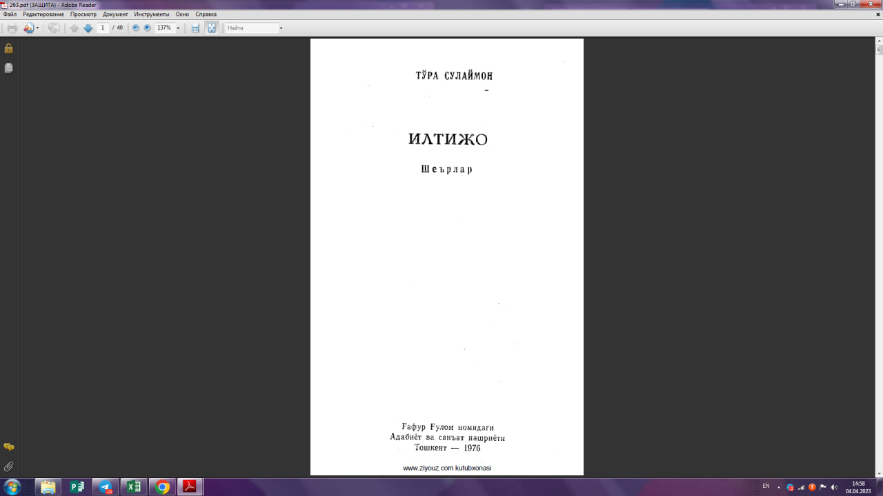Expand the 137% zoom level dropdown
The width and height of the screenshot is (883, 496).
[x=178, y=28]
